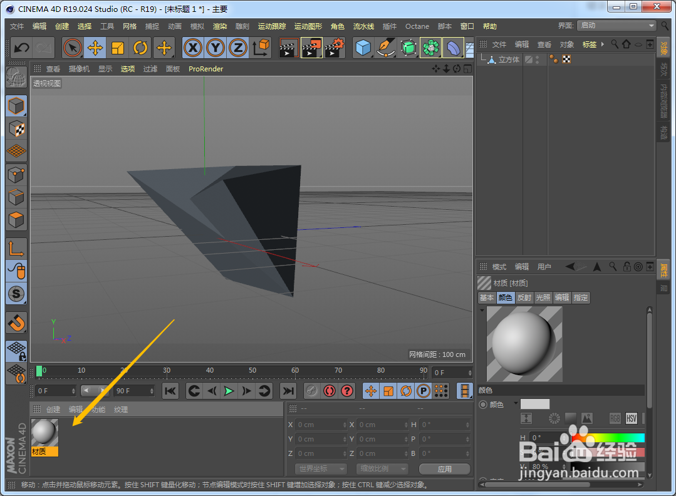The height and width of the screenshot is (496, 676).
Task: Select the 颜色 radio option
Action: pos(483,405)
